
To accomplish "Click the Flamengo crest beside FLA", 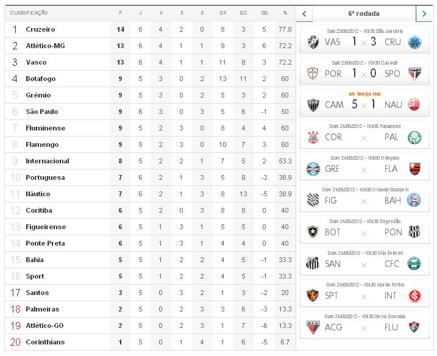I will [x=414, y=169].
